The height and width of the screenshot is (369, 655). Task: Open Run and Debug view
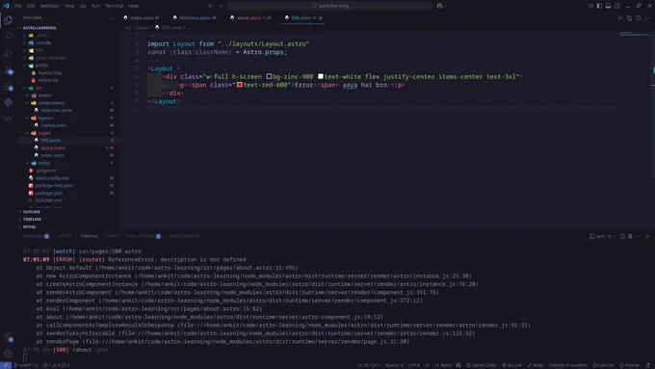8,53
